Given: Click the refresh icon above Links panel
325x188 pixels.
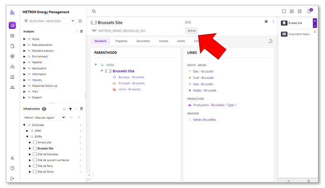Looking at the screenshot, I should coord(270,41).
